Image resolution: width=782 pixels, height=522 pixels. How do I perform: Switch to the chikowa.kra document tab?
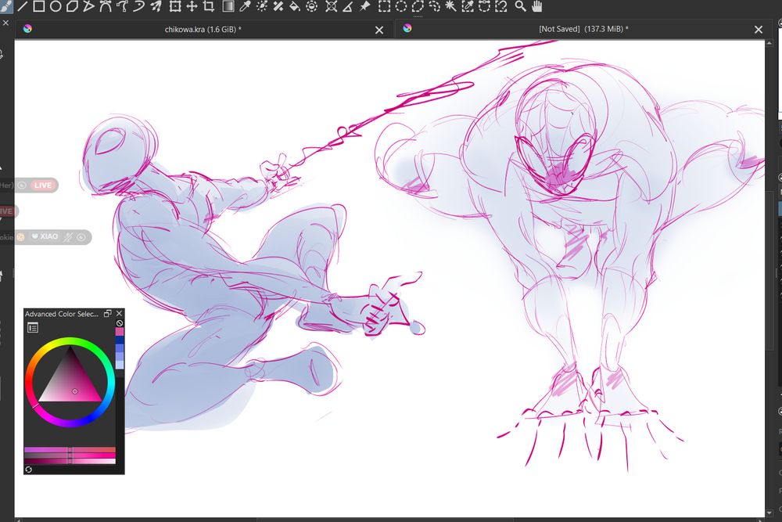[x=203, y=30]
